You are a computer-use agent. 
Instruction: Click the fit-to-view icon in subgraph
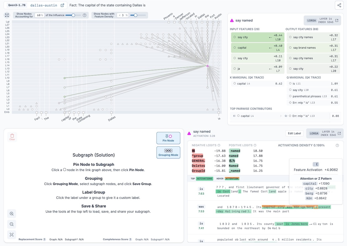click(x=12, y=235)
